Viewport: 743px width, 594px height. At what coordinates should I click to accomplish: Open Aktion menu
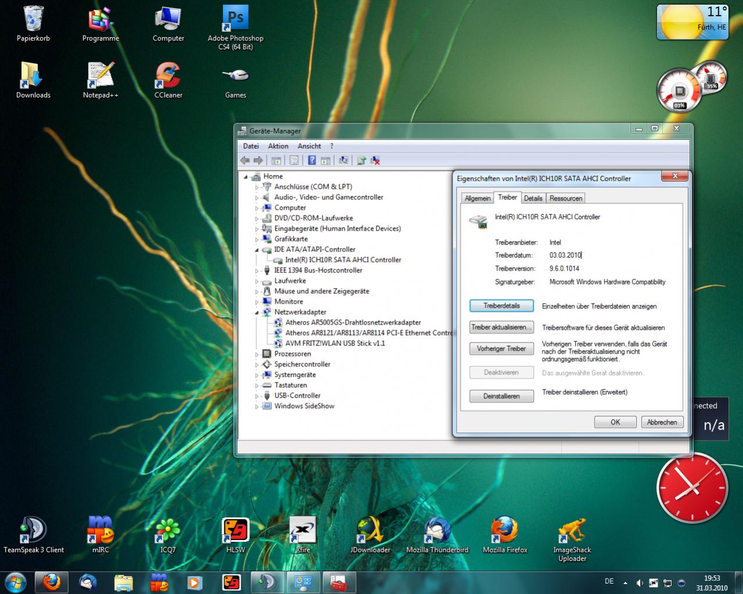tap(278, 146)
